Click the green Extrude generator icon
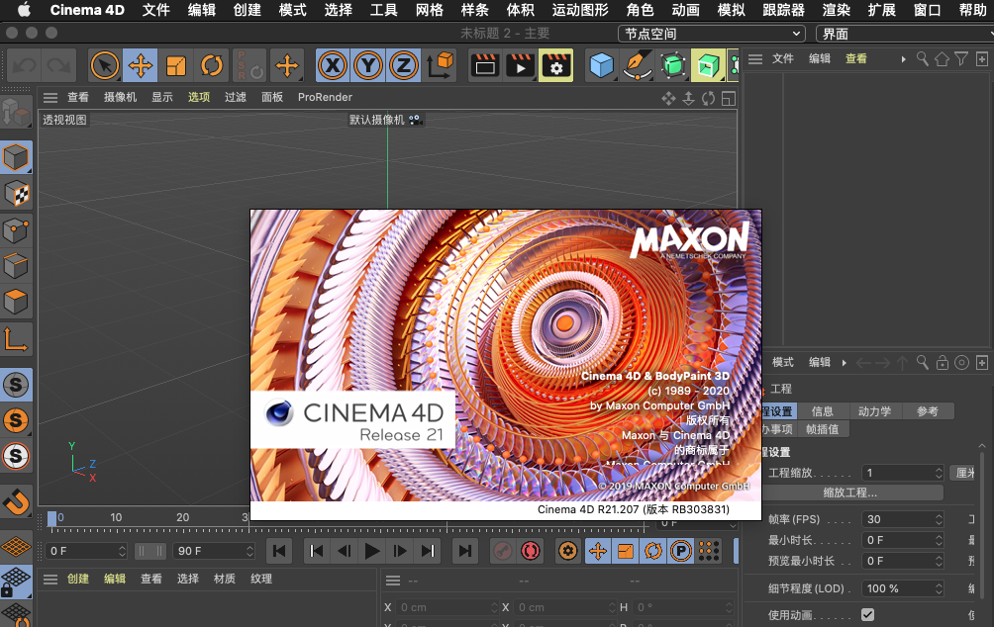This screenshot has width=994, height=627. point(708,65)
